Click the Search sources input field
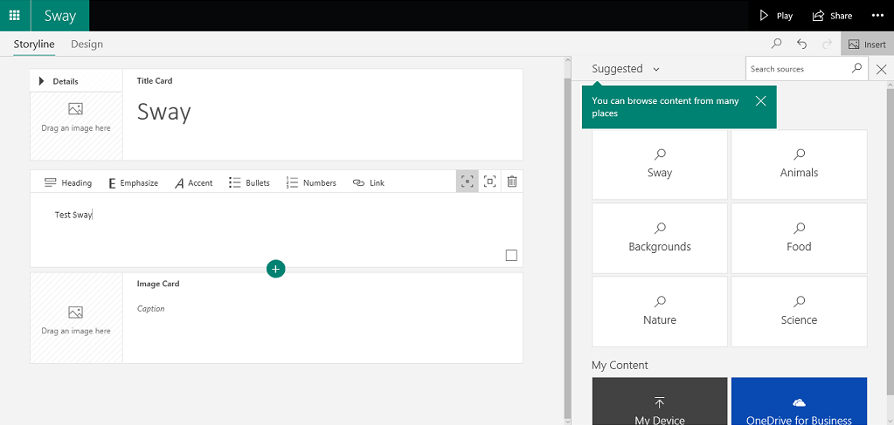Screen dimensions: 894x425 (798, 69)
